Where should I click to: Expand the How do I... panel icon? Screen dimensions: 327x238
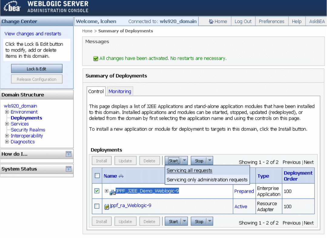(x=68, y=154)
